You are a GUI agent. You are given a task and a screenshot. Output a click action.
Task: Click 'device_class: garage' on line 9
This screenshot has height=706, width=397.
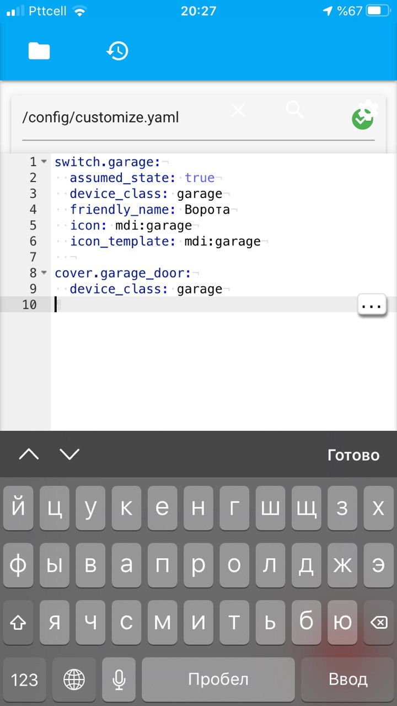(146, 289)
